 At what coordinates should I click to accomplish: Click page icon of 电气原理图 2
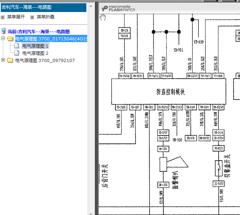pyautogui.click(x=17, y=53)
